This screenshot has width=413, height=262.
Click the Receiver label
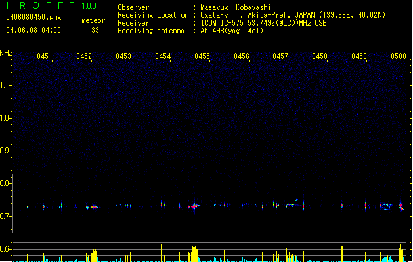click(x=133, y=23)
